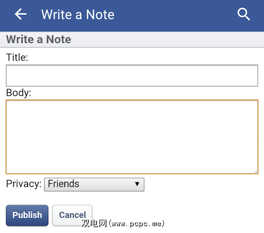Click the Body textarea resize handle
The height and width of the screenshot is (233, 264).
[255, 171]
